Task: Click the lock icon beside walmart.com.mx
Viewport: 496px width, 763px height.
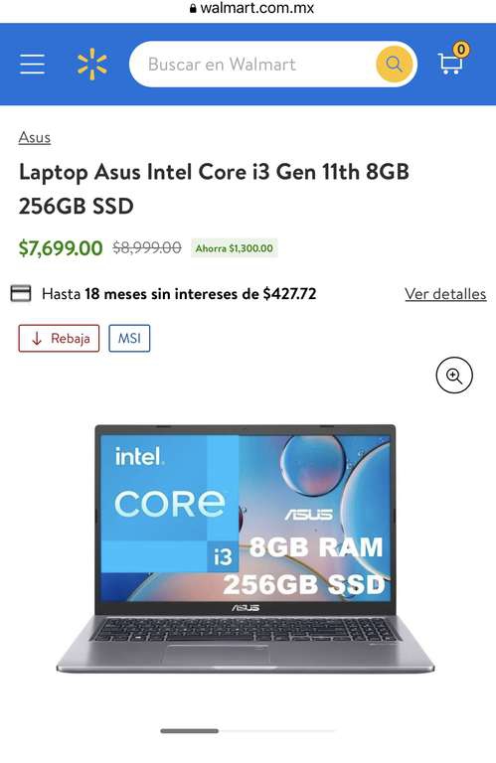Action: [193, 8]
